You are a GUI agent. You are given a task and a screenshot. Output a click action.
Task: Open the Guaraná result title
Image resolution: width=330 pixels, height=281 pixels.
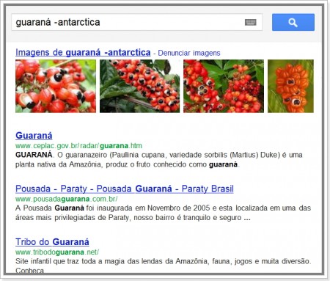pyautogui.click(x=34, y=136)
